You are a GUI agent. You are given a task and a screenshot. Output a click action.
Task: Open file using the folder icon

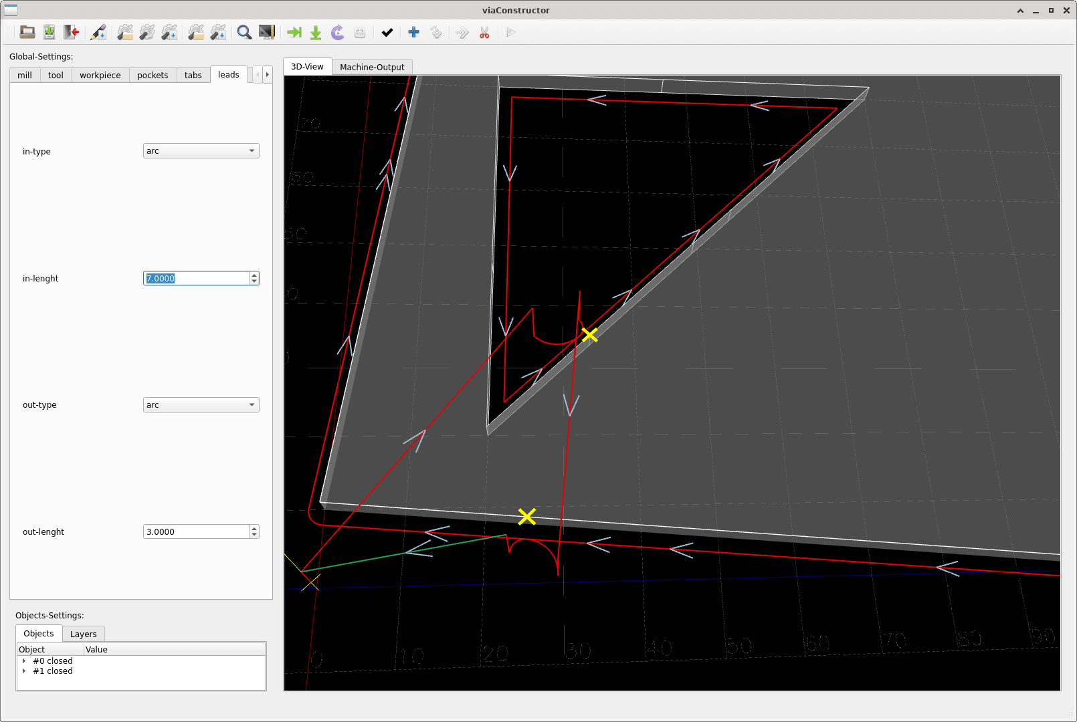click(27, 32)
